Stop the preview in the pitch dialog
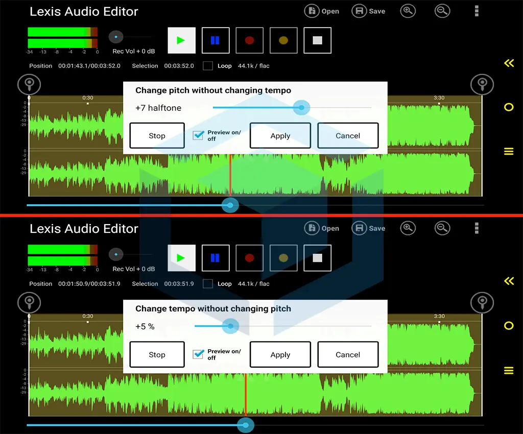Screen dimensions: 523x434 pyautogui.click(x=157, y=136)
